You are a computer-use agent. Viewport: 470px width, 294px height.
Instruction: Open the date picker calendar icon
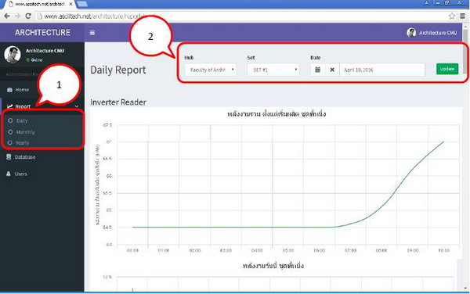[x=318, y=70]
